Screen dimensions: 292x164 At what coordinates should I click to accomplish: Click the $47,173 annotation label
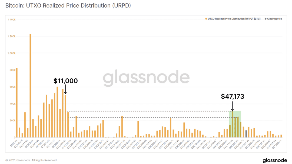pyautogui.click(x=233, y=96)
